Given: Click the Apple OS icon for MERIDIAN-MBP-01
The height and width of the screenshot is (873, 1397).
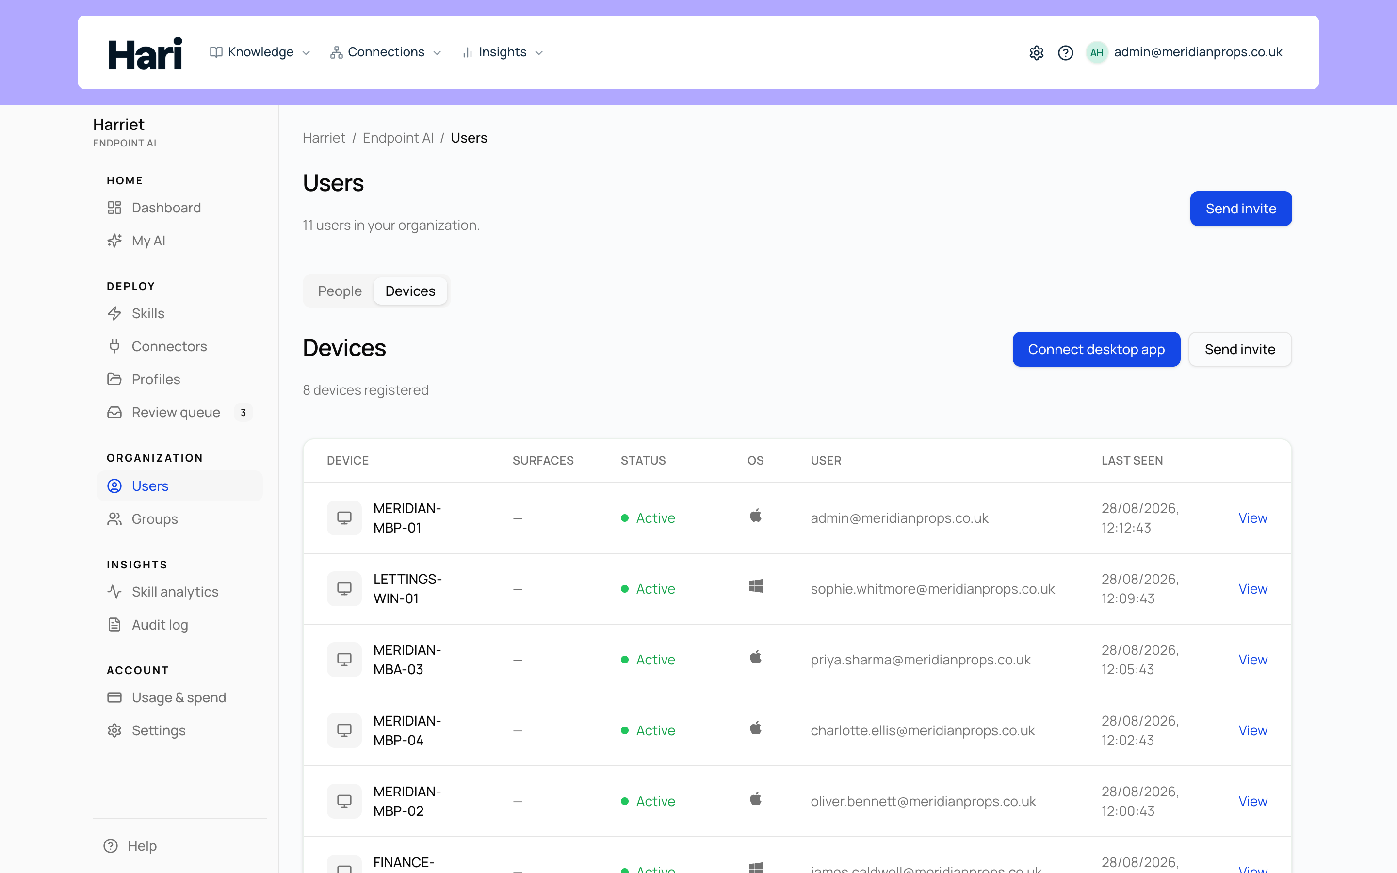Looking at the screenshot, I should click(x=755, y=515).
